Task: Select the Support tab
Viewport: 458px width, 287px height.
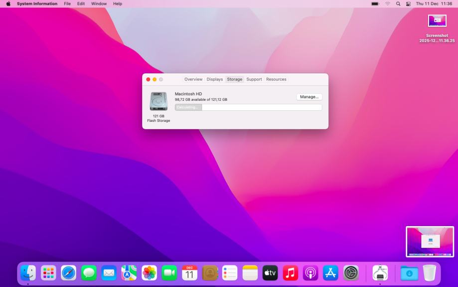Action: pyautogui.click(x=254, y=79)
